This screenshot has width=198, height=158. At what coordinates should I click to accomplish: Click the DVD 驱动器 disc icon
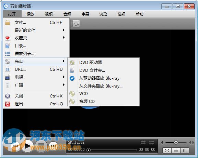pyautogui.click(x=72, y=63)
